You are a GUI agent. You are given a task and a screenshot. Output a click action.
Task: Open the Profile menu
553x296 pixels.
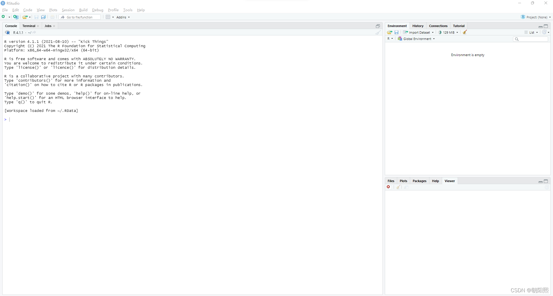pyautogui.click(x=113, y=10)
